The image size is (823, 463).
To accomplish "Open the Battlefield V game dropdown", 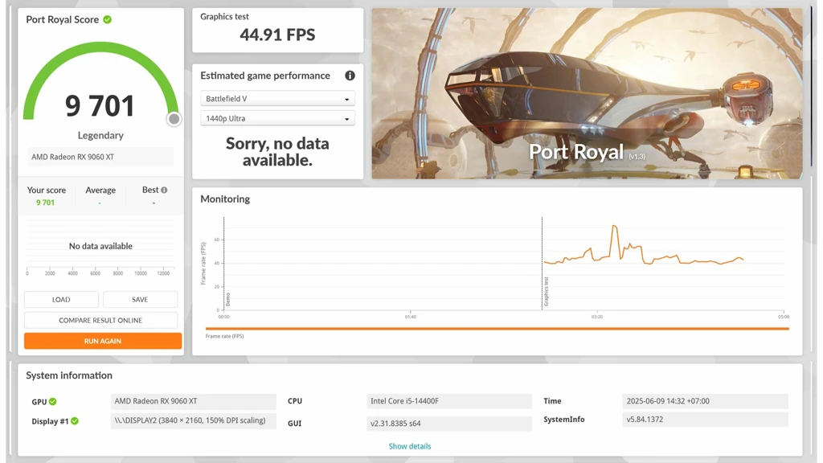I will point(277,99).
